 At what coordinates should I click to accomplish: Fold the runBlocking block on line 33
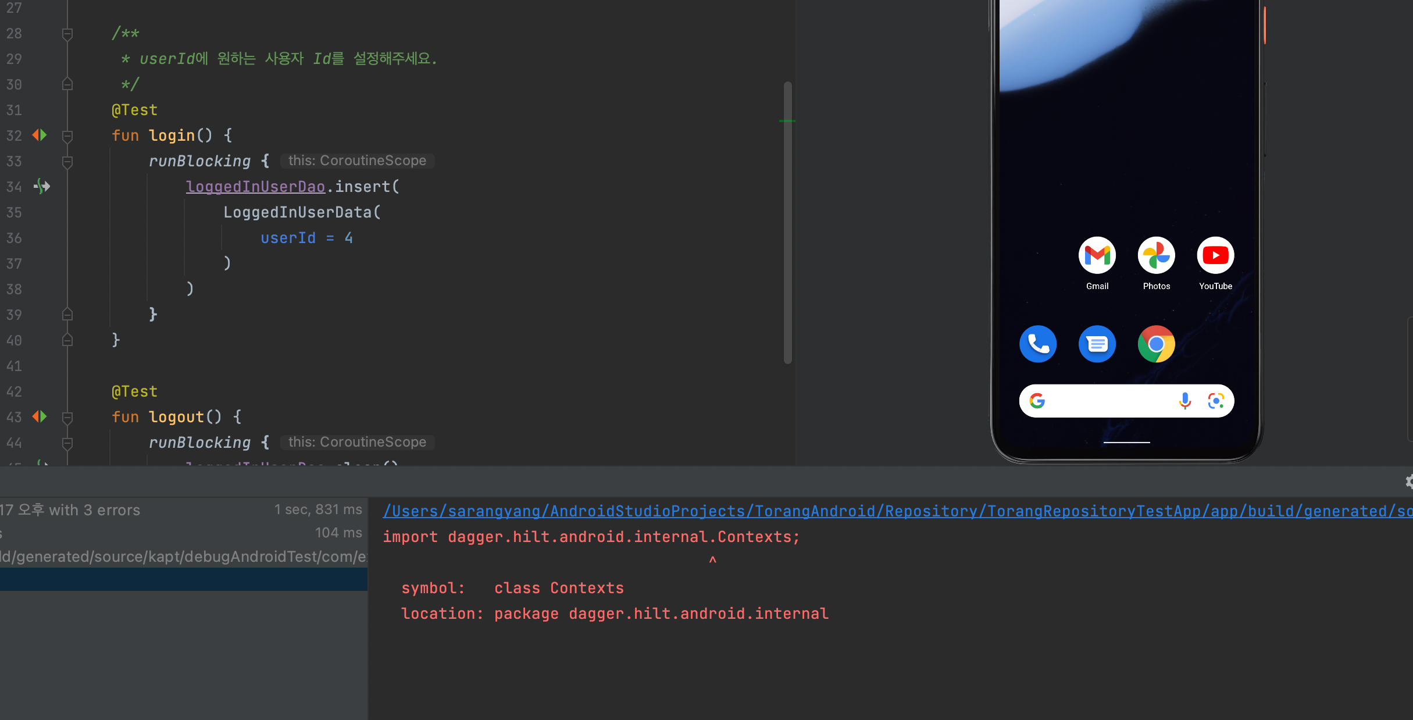67,162
